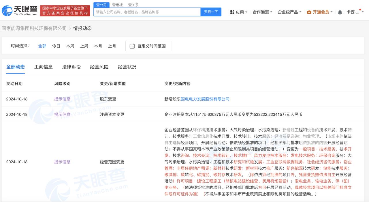369x202 pixels.
Task: Switch to 法律诉讼 tab
Action: coord(71,67)
